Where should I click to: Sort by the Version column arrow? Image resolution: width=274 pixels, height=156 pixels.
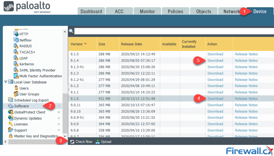85,44
